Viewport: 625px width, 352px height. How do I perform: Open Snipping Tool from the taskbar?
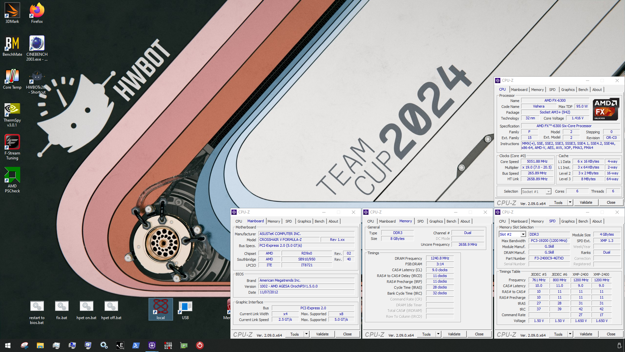[x=24, y=345]
